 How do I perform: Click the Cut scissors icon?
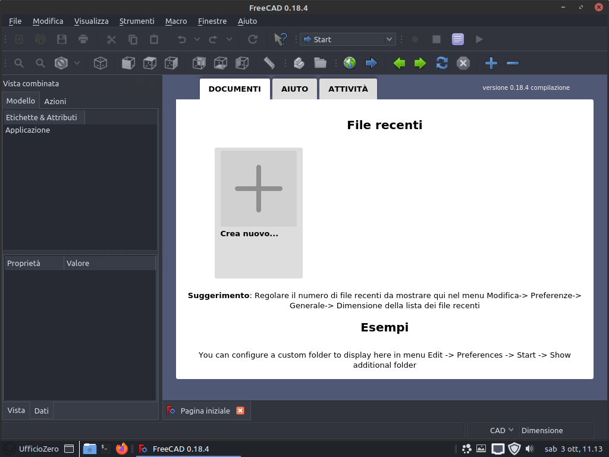point(111,39)
